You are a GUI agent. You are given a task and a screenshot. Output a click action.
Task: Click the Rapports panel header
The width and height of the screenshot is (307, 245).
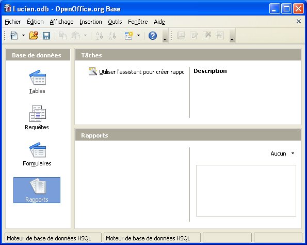(188, 135)
